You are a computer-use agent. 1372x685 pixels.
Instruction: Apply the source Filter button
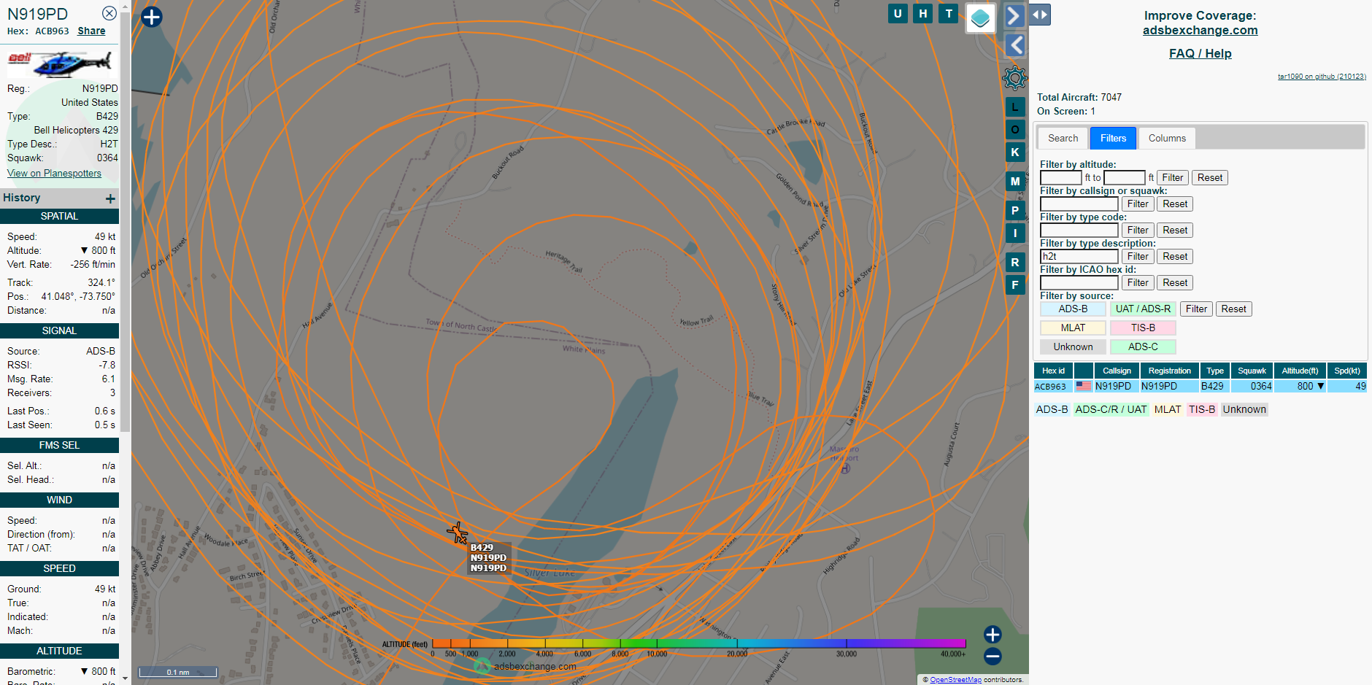(x=1196, y=309)
